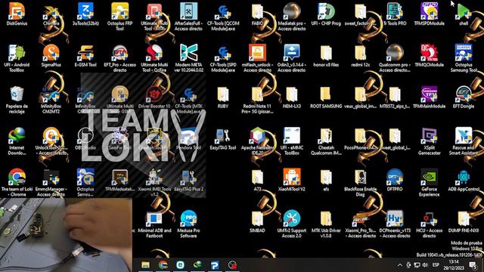
Task: Open the RUBY folder
Action: (223, 94)
